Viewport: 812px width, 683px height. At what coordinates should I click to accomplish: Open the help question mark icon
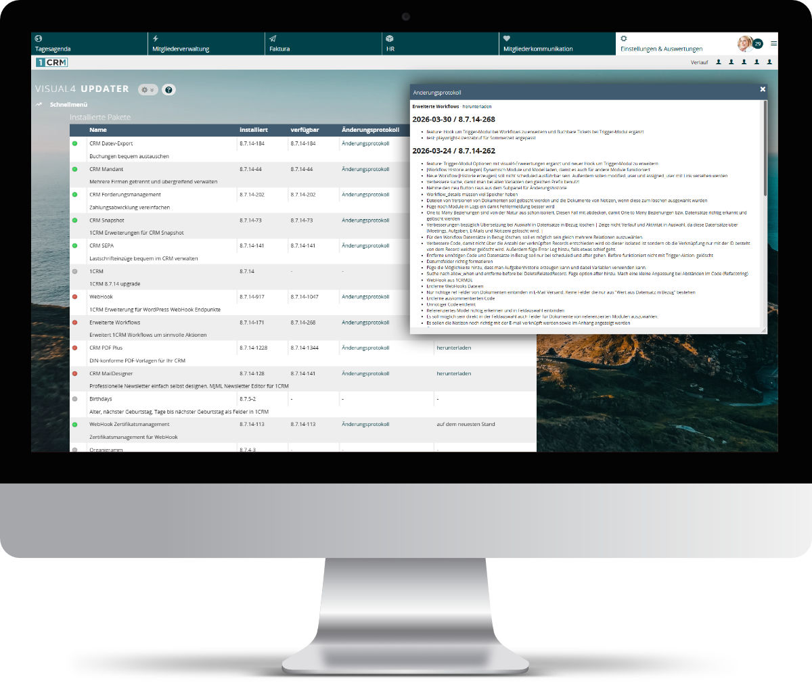[x=169, y=89]
